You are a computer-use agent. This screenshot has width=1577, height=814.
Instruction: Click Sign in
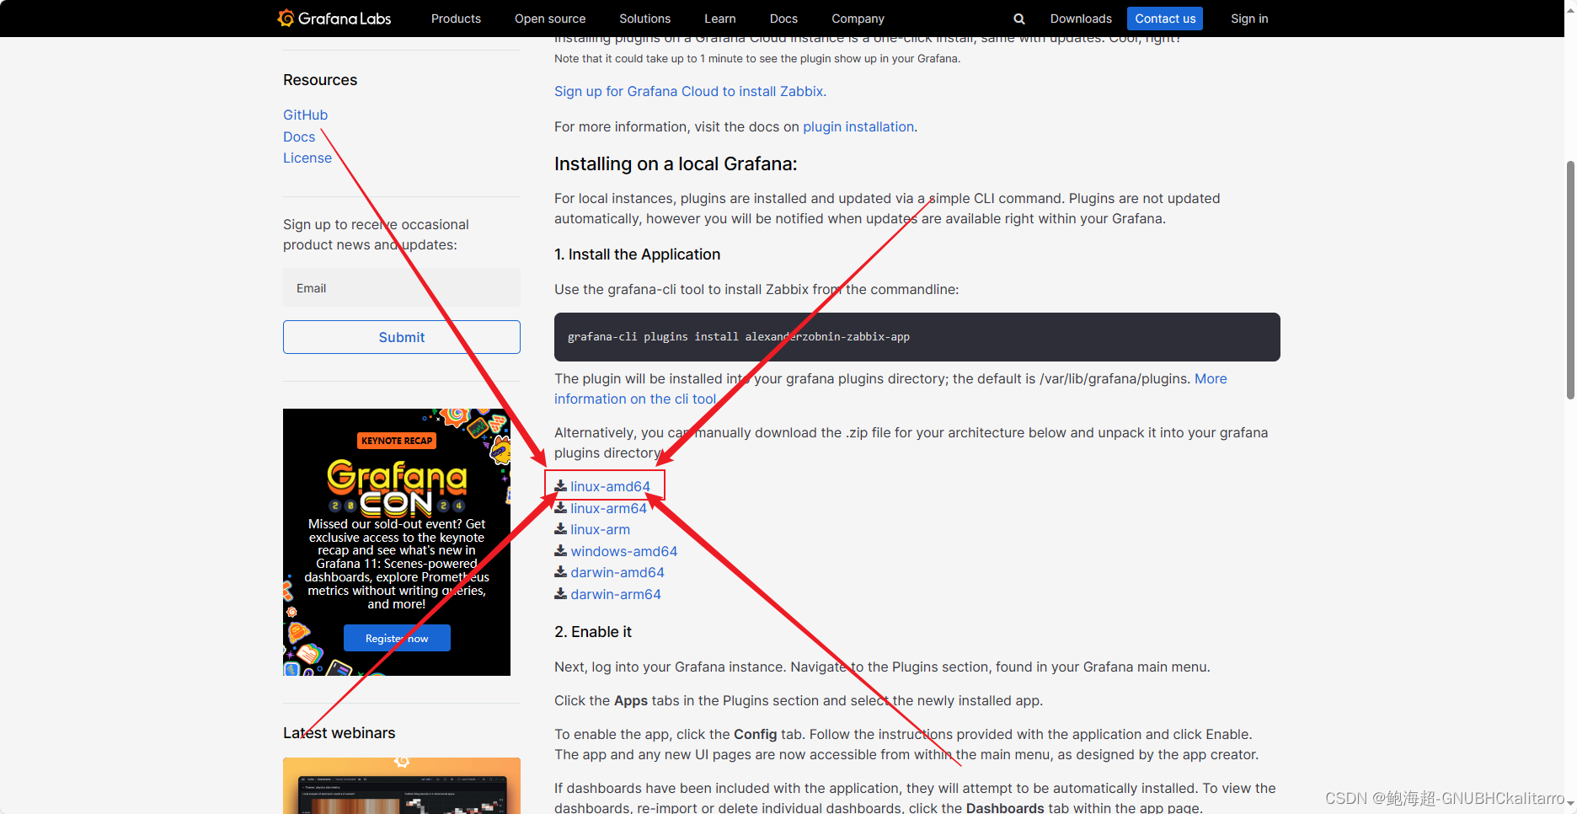click(1249, 19)
